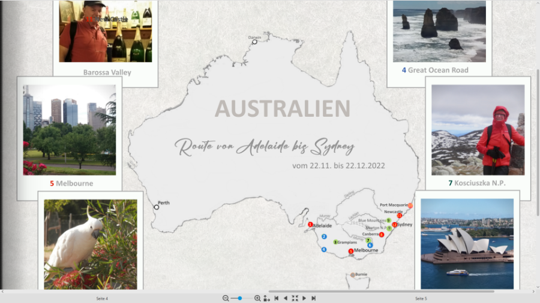Go to the previous page
The height and width of the screenshot is (303, 540).
point(285,298)
